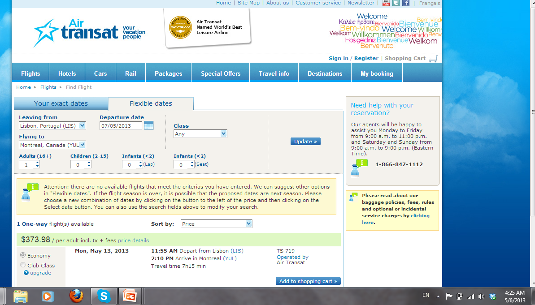Open the Class selection dropdown
The height and width of the screenshot is (305, 535).
[x=223, y=134]
